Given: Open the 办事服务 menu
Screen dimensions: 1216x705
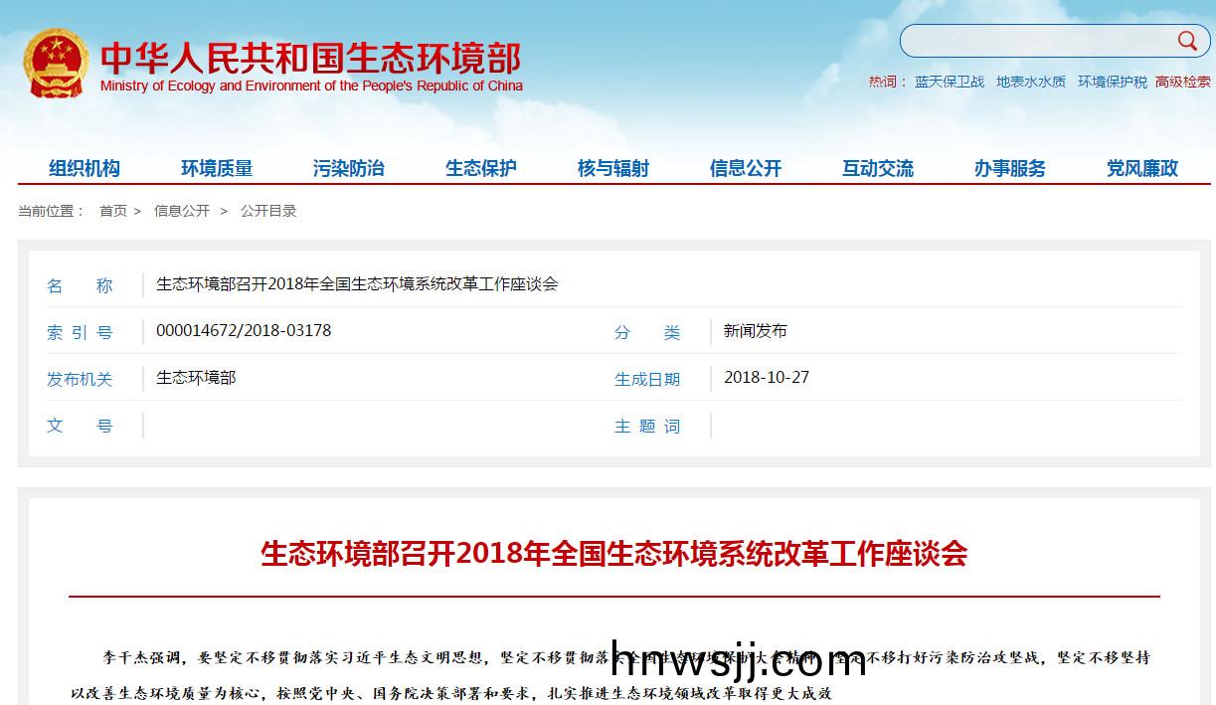Looking at the screenshot, I should (x=1010, y=168).
